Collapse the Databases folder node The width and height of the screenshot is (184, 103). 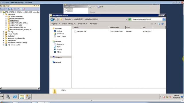3,14
